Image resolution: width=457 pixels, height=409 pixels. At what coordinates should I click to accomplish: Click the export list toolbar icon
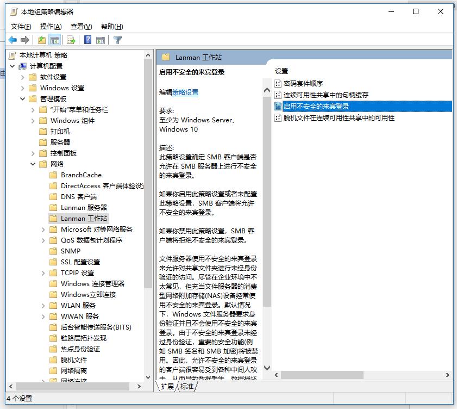click(x=71, y=39)
